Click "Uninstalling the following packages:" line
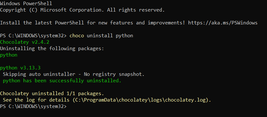 [x=52, y=49]
